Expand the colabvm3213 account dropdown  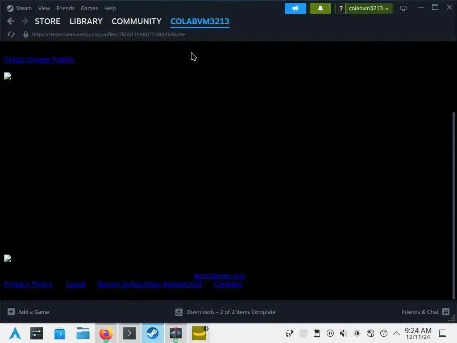pyautogui.click(x=369, y=8)
